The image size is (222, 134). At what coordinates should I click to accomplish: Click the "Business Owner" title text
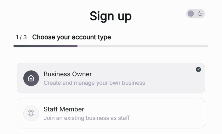[68, 74]
